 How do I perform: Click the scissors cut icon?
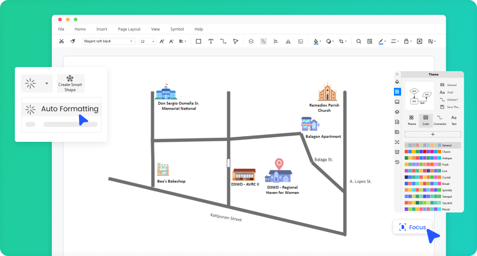coord(61,41)
